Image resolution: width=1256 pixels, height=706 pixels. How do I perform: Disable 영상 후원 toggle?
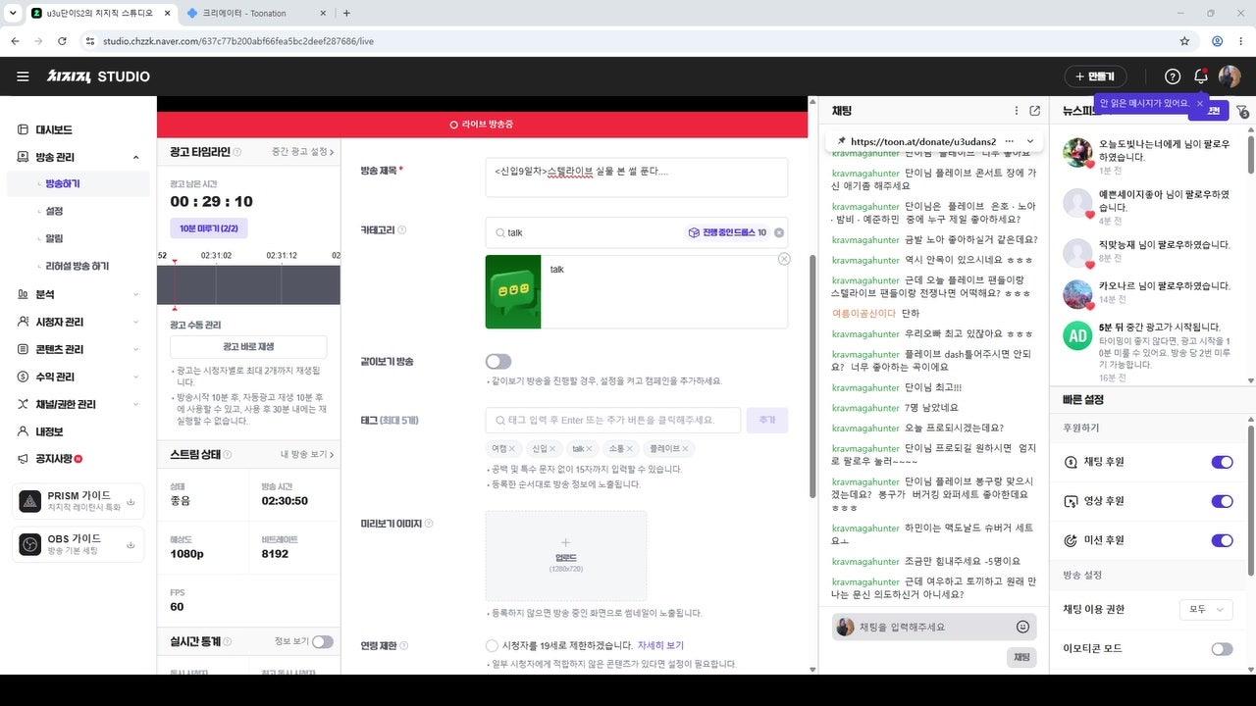[1222, 501]
